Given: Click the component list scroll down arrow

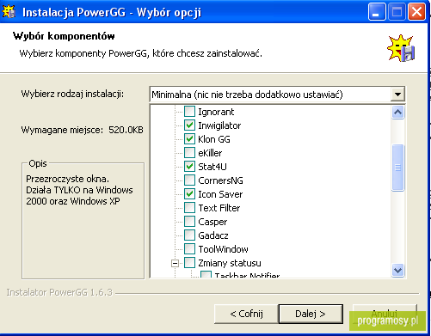Looking at the screenshot, I should pos(397,270).
